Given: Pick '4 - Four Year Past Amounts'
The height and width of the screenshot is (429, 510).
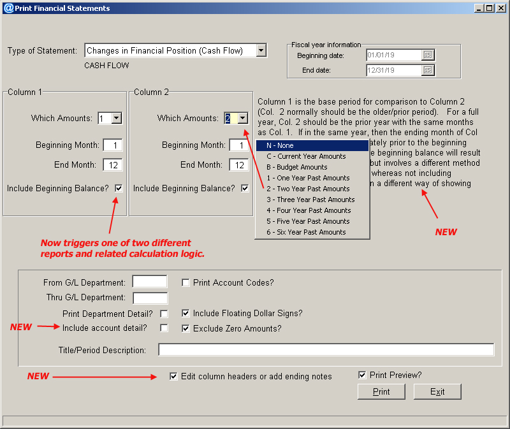Looking at the screenshot, I should tap(312, 210).
